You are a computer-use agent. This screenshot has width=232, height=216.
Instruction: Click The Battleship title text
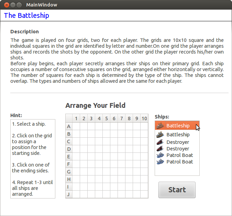click(26, 15)
